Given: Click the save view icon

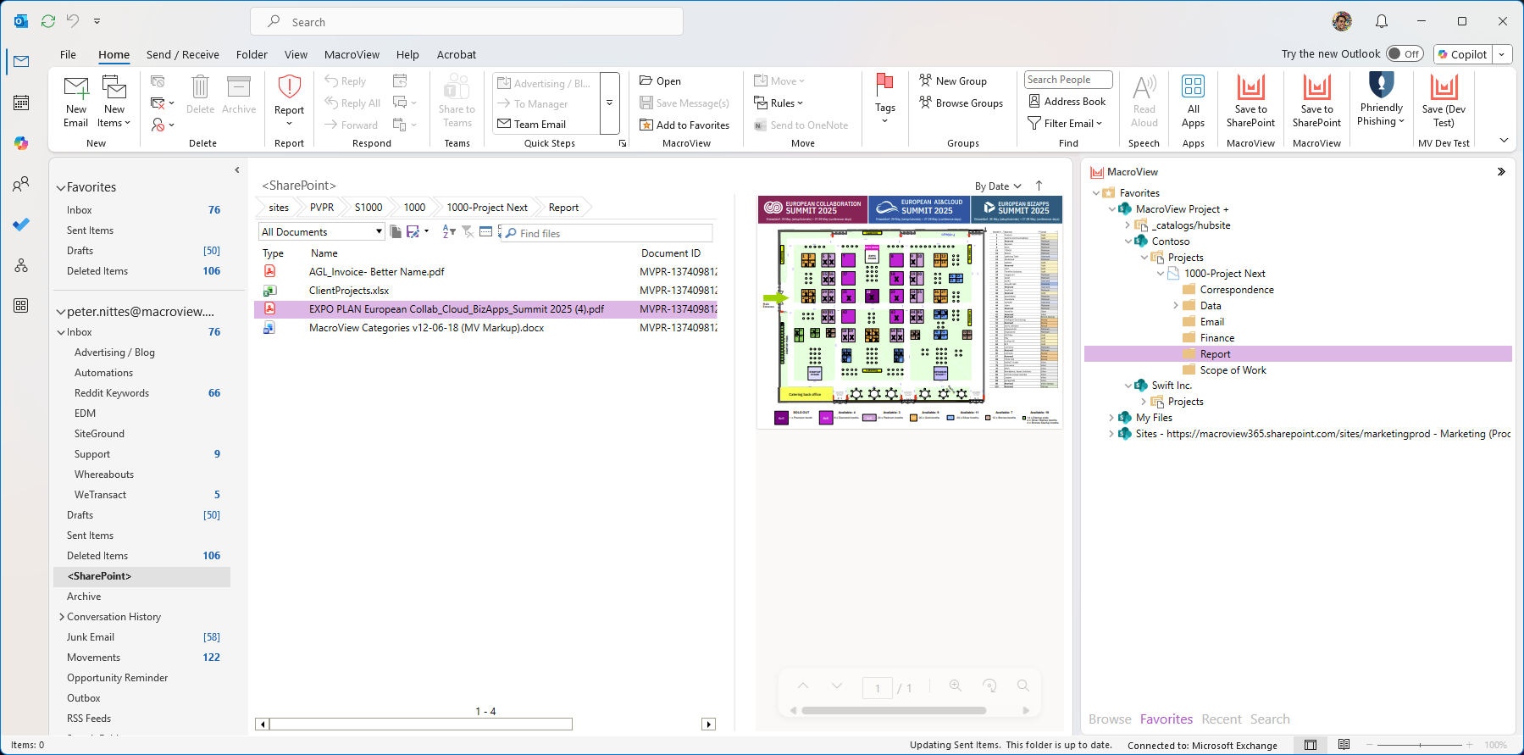Looking at the screenshot, I should [413, 231].
